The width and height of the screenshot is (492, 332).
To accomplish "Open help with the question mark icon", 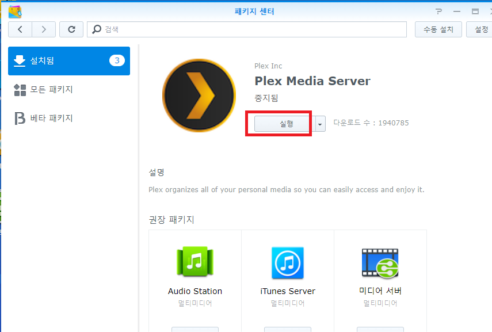I will [438, 12].
